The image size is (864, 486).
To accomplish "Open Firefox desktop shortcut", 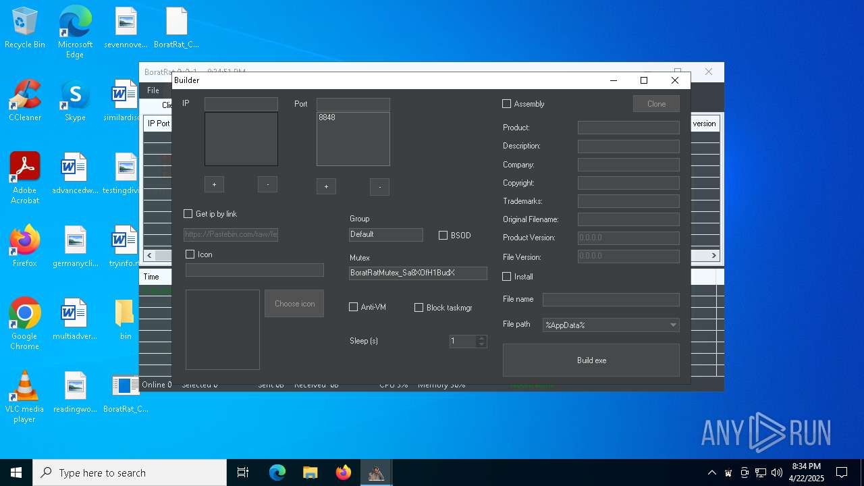I will (25, 247).
